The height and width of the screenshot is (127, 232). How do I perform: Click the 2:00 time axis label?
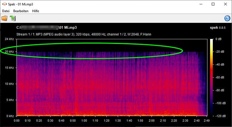coord(151,121)
